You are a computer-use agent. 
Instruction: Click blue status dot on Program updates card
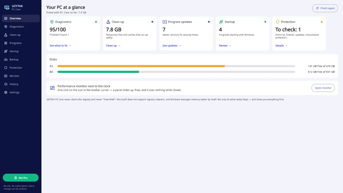pyautogui.click(x=209, y=22)
